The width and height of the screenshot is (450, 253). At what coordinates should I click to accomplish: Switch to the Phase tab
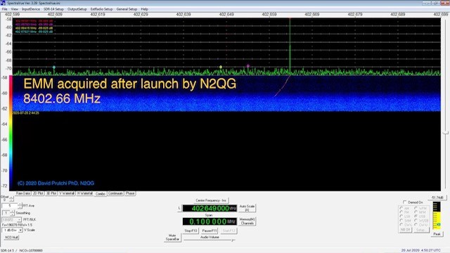click(129, 193)
